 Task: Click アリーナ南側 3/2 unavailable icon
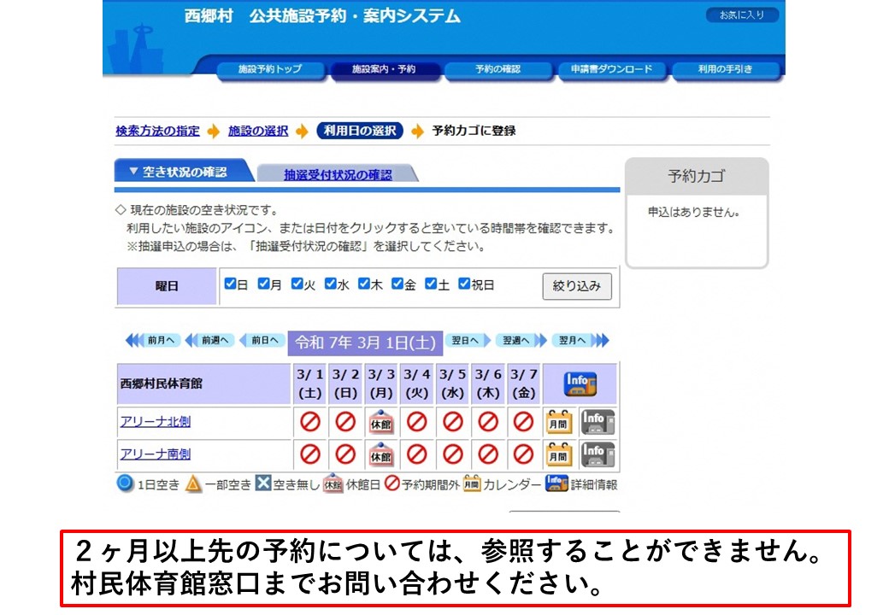346,454
